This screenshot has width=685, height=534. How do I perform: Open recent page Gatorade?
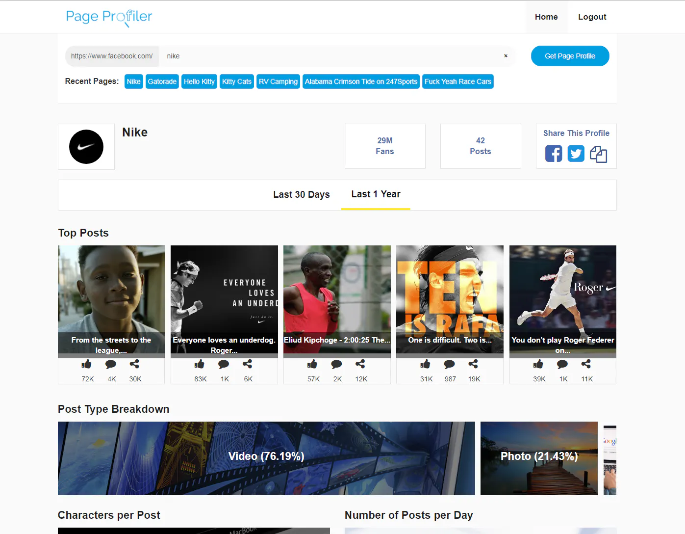[x=162, y=81]
